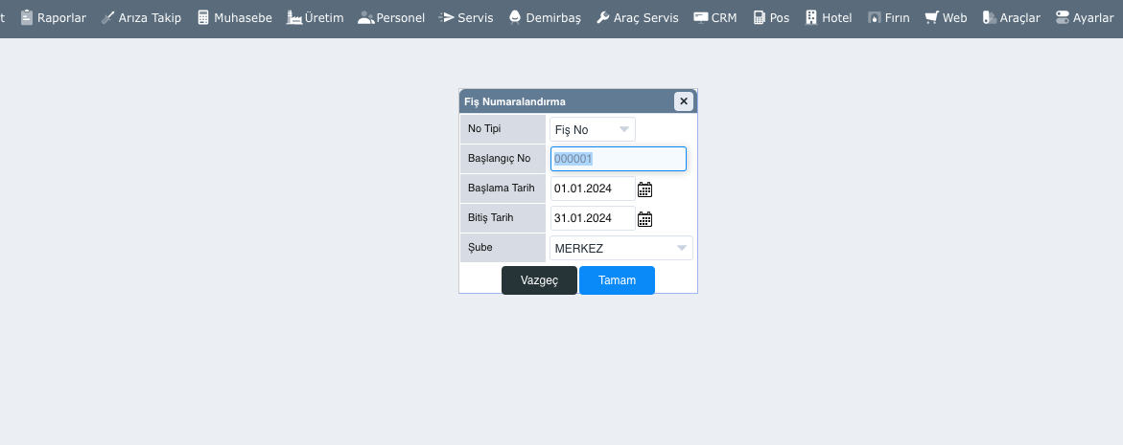Click the Raporlar clipboard icon

(x=27, y=17)
